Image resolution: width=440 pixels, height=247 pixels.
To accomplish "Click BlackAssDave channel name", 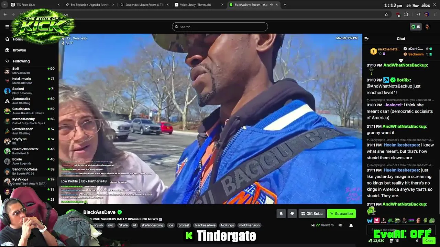I will 99,212.
